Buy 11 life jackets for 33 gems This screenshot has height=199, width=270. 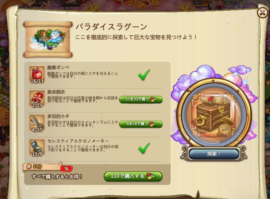click(x=141, y=99)
